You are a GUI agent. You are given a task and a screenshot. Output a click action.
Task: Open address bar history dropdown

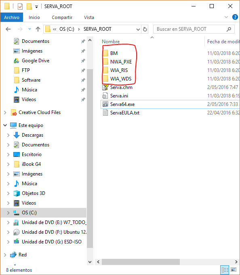click(138, 29)
